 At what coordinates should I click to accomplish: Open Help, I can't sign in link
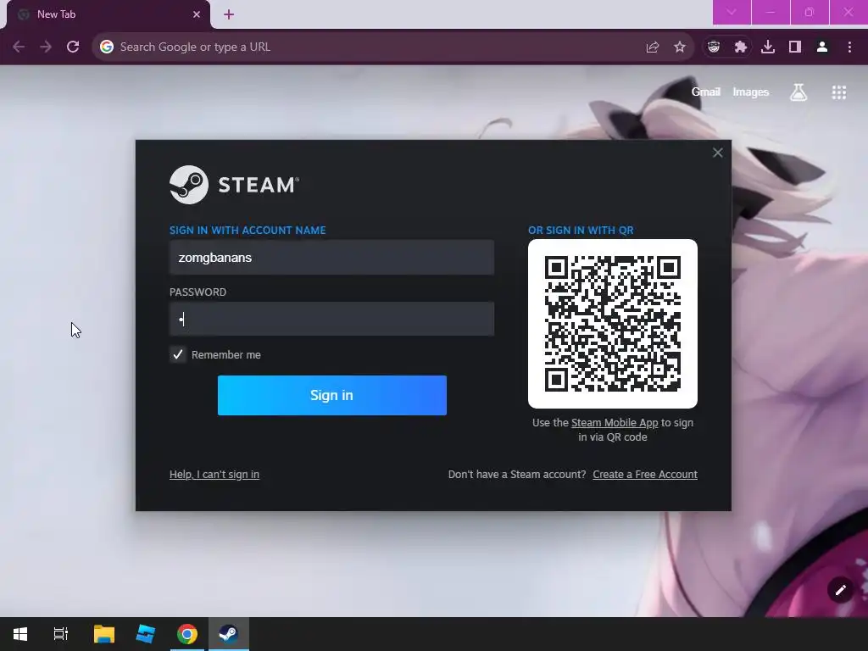tap(214, 475)
